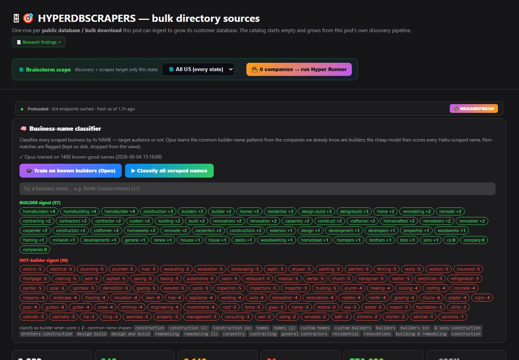Click the 0 companies run Hyper Runner button
The width and height of the screenshot is (519, 360).
[x=299, y=69]
